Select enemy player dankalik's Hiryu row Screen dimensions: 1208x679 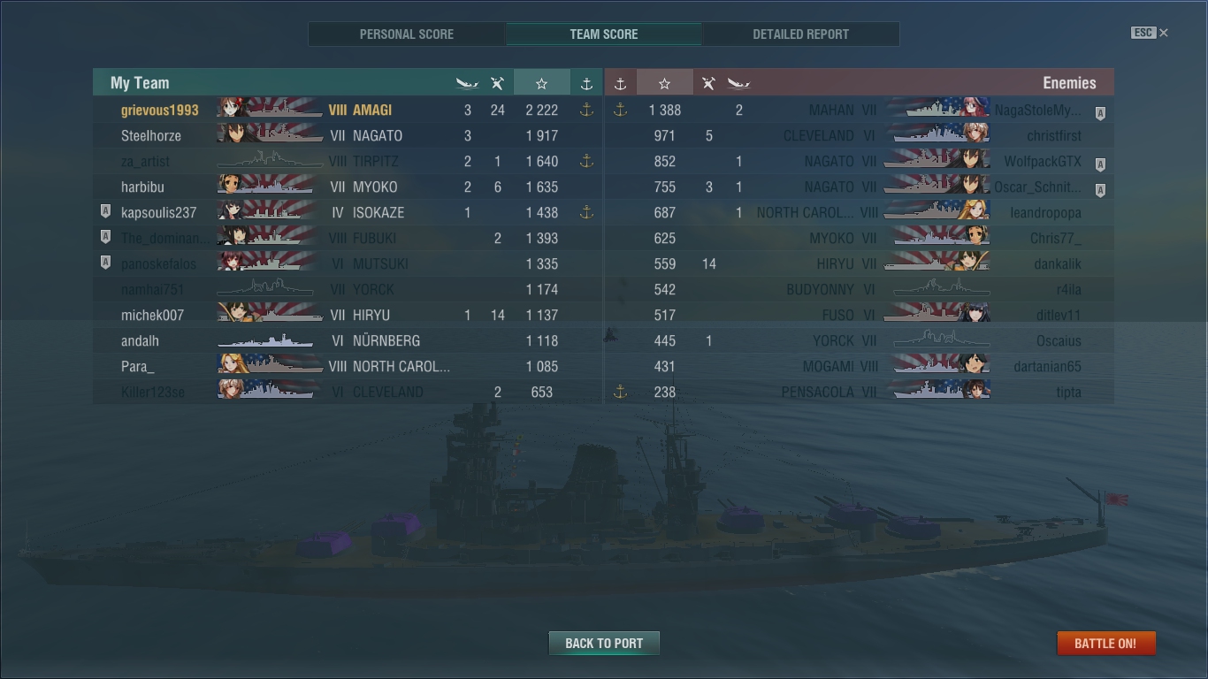click(859, 263)
